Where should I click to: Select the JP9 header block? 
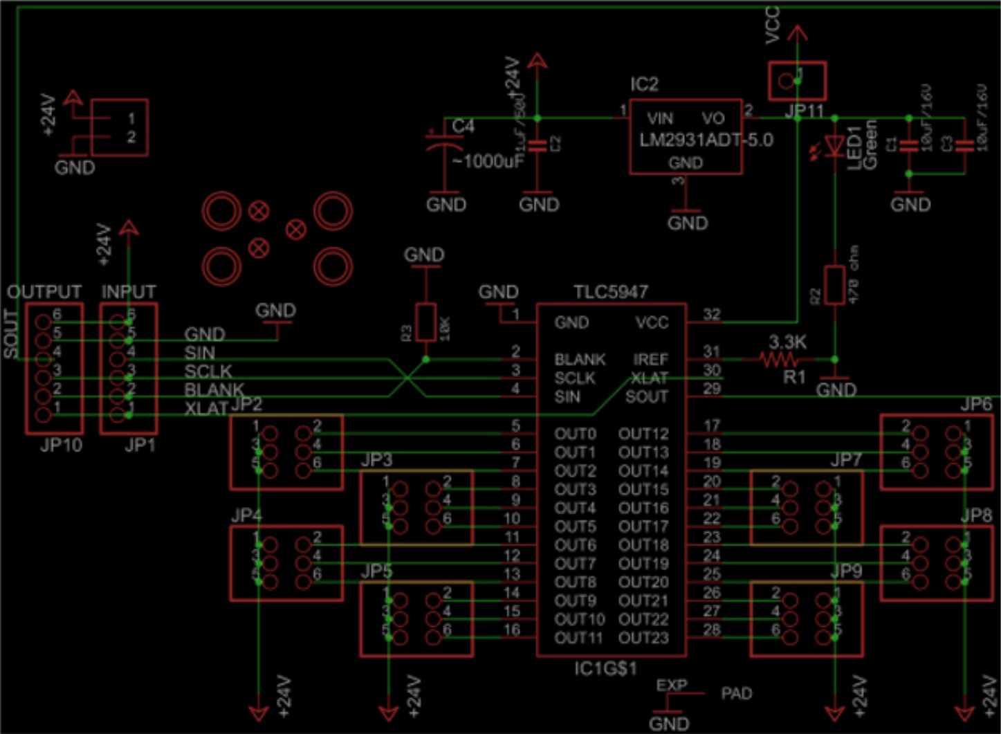tap(807, 618)
